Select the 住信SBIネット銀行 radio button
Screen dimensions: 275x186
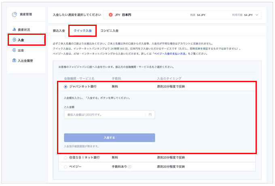(66, 158)
